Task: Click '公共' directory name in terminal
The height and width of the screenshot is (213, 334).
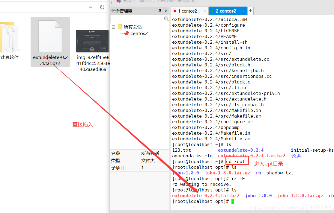Action: pos(297,156)
